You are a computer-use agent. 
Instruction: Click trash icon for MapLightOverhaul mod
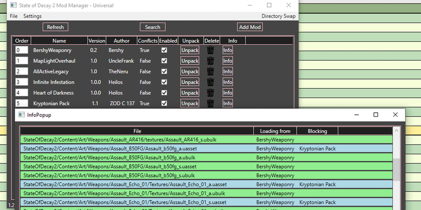210,61
